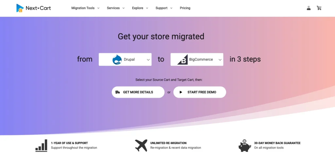Click 'Select your Source Cart and Target Cart' text
This screenshot has height=162, width=335.
(x=169, y=80)
